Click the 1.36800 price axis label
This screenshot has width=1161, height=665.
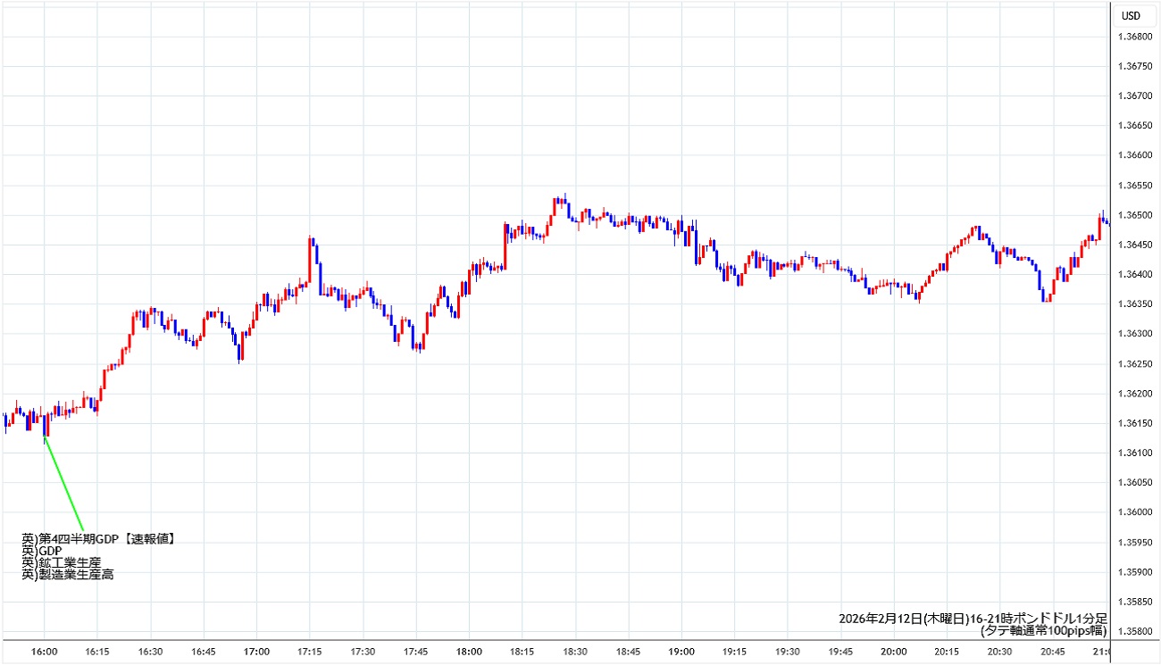click(1136, 37)
